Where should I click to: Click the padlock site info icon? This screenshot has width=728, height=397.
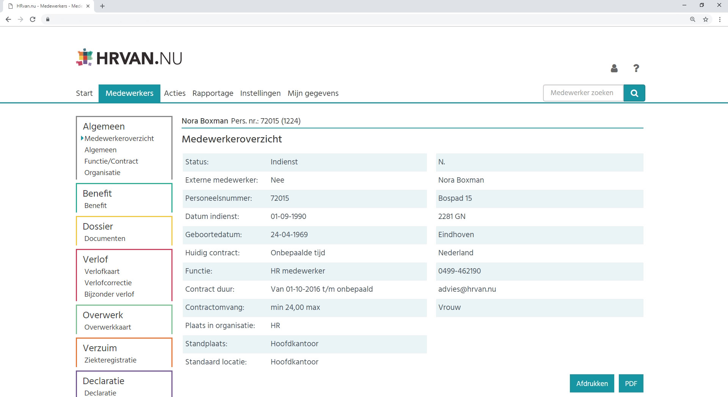pos(47,19)
